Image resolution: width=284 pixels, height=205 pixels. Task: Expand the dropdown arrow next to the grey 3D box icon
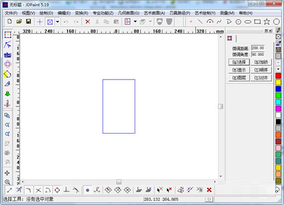click(x=150, y=22)
